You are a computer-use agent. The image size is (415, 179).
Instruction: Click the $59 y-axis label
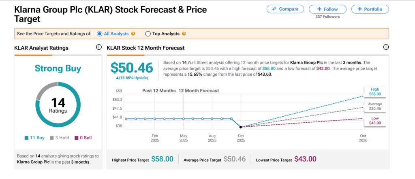[119, 91]
